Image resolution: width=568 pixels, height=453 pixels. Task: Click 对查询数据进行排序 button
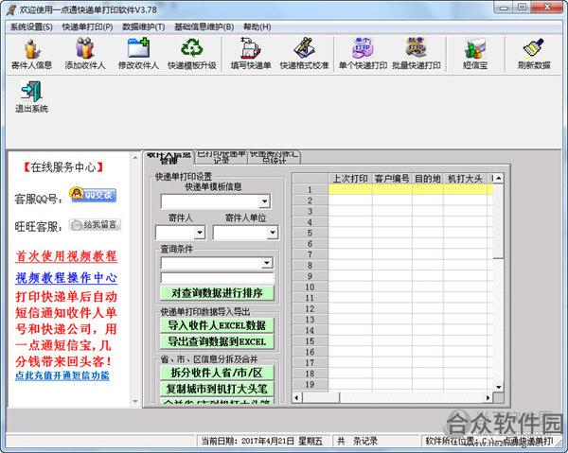coord(217,293)
